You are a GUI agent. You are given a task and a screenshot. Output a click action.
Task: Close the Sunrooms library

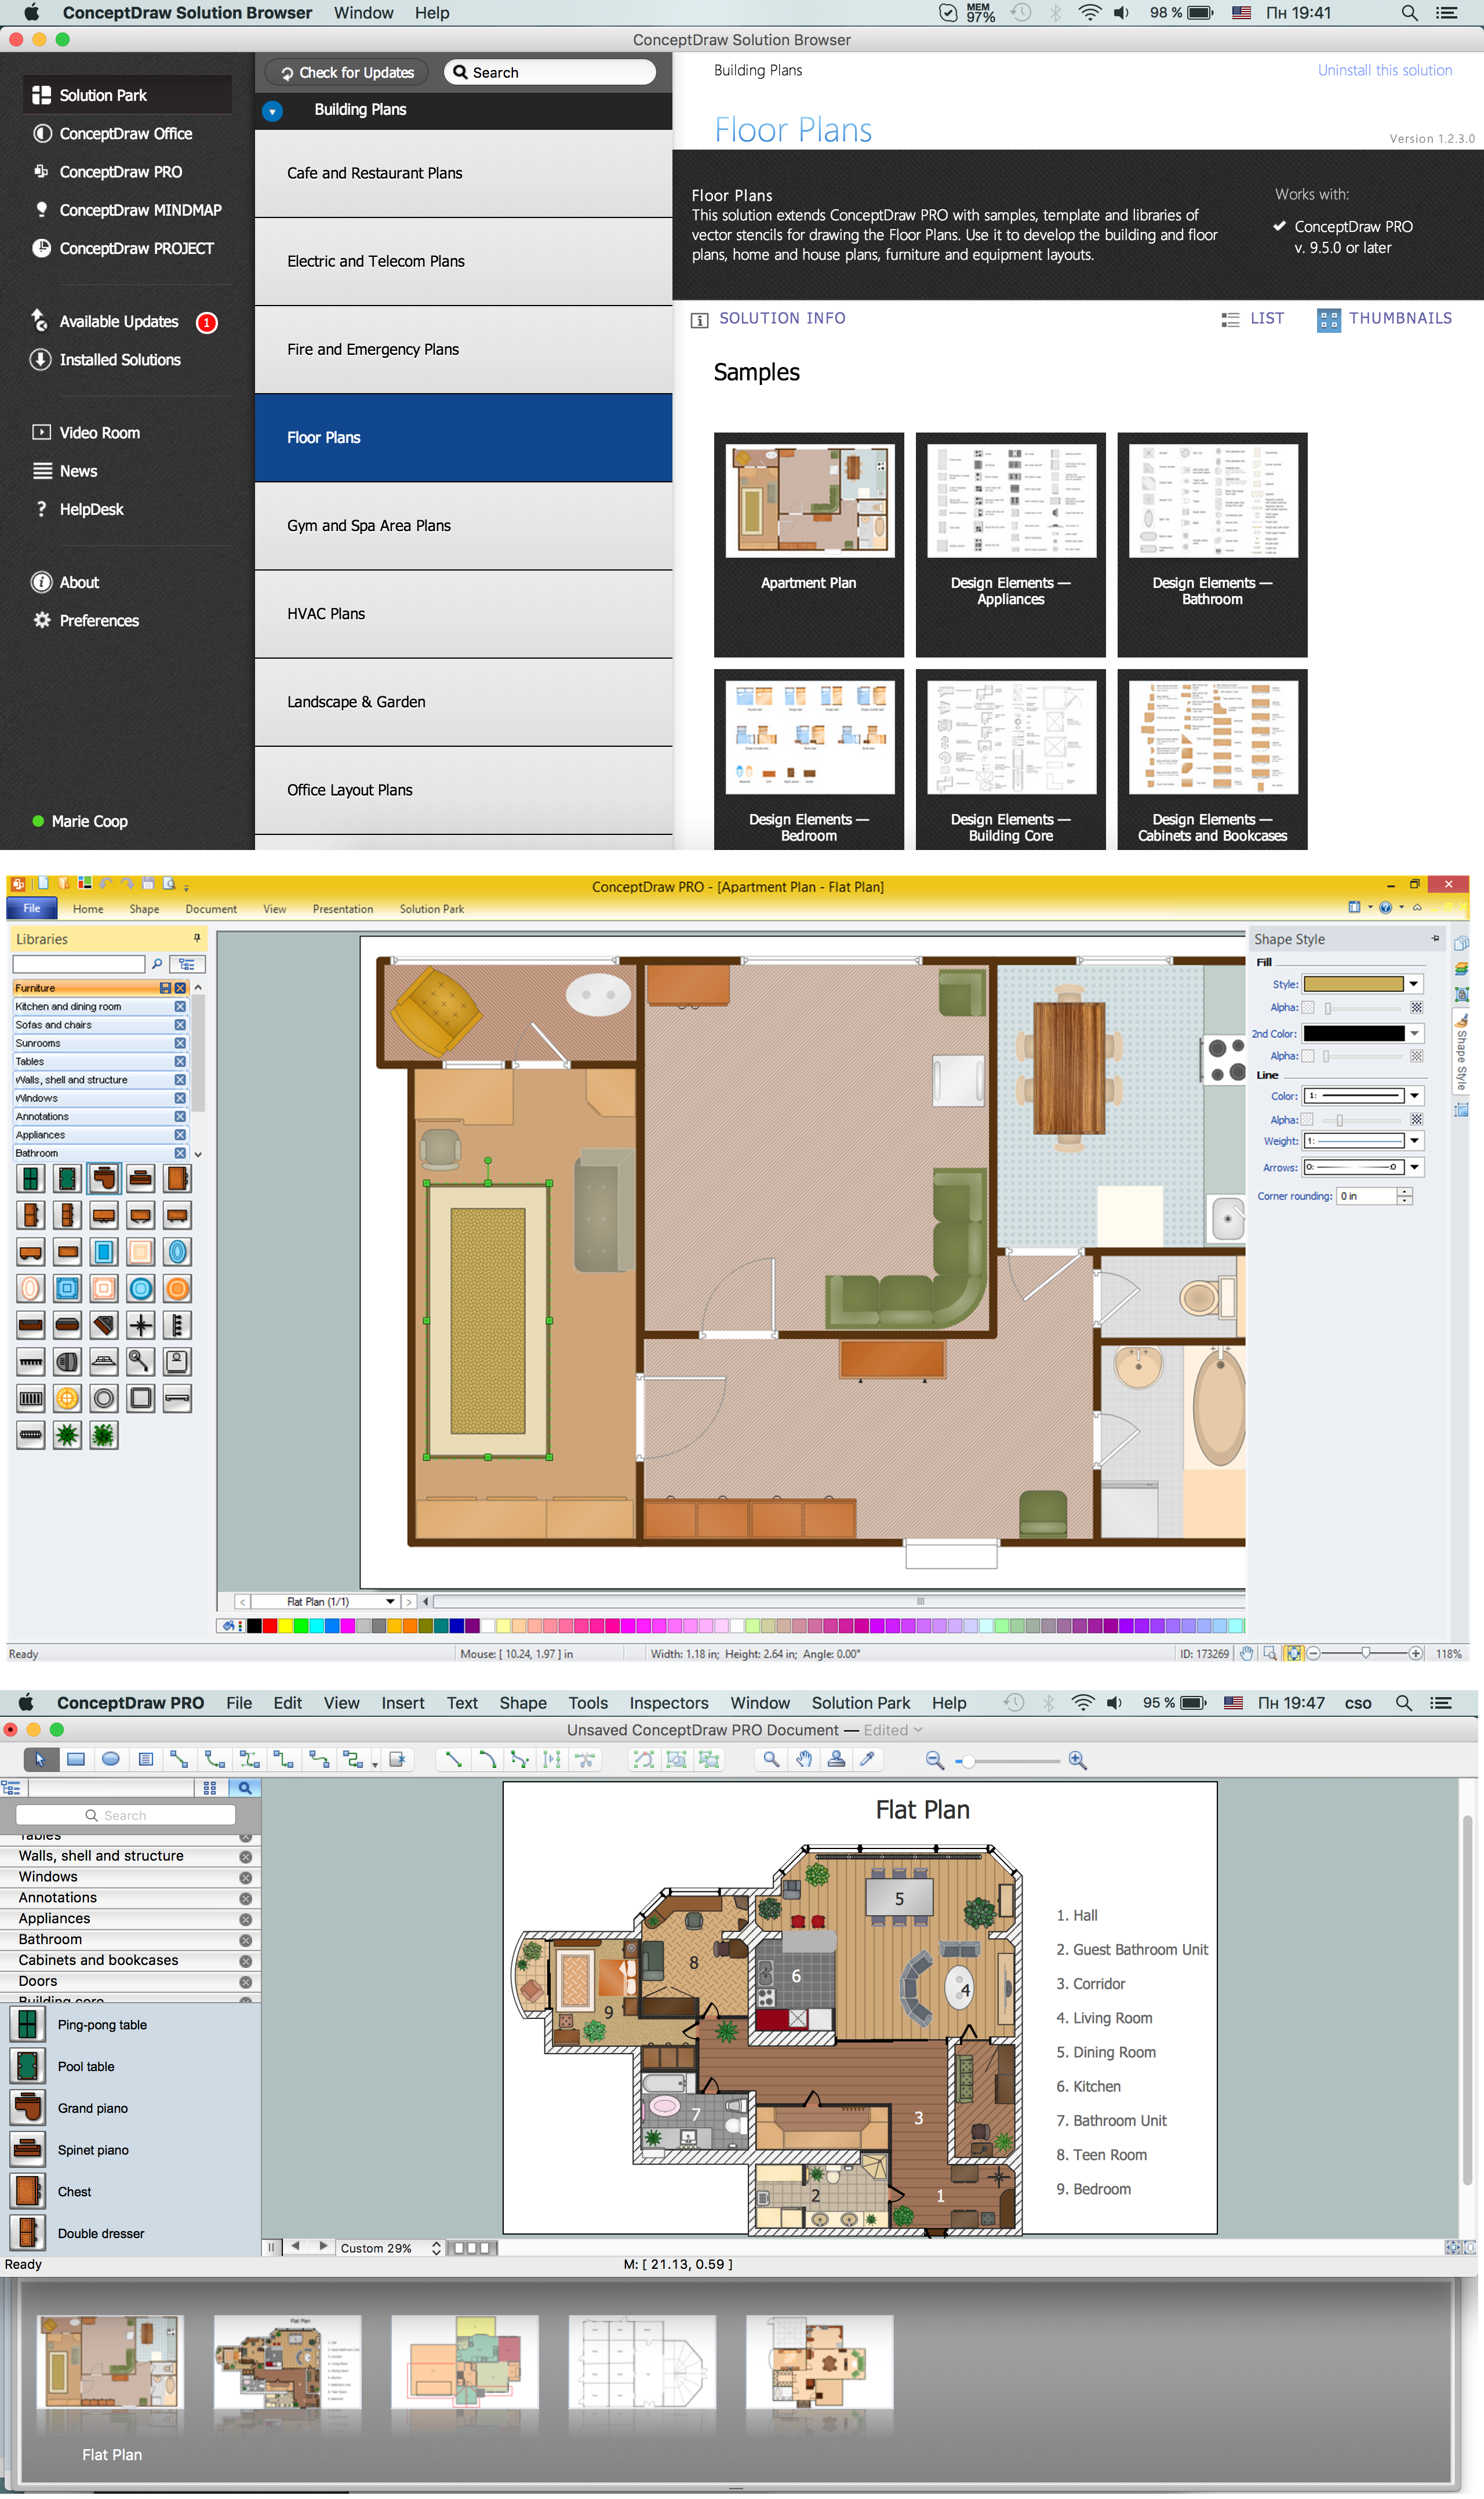click(x=180, y=1043)
